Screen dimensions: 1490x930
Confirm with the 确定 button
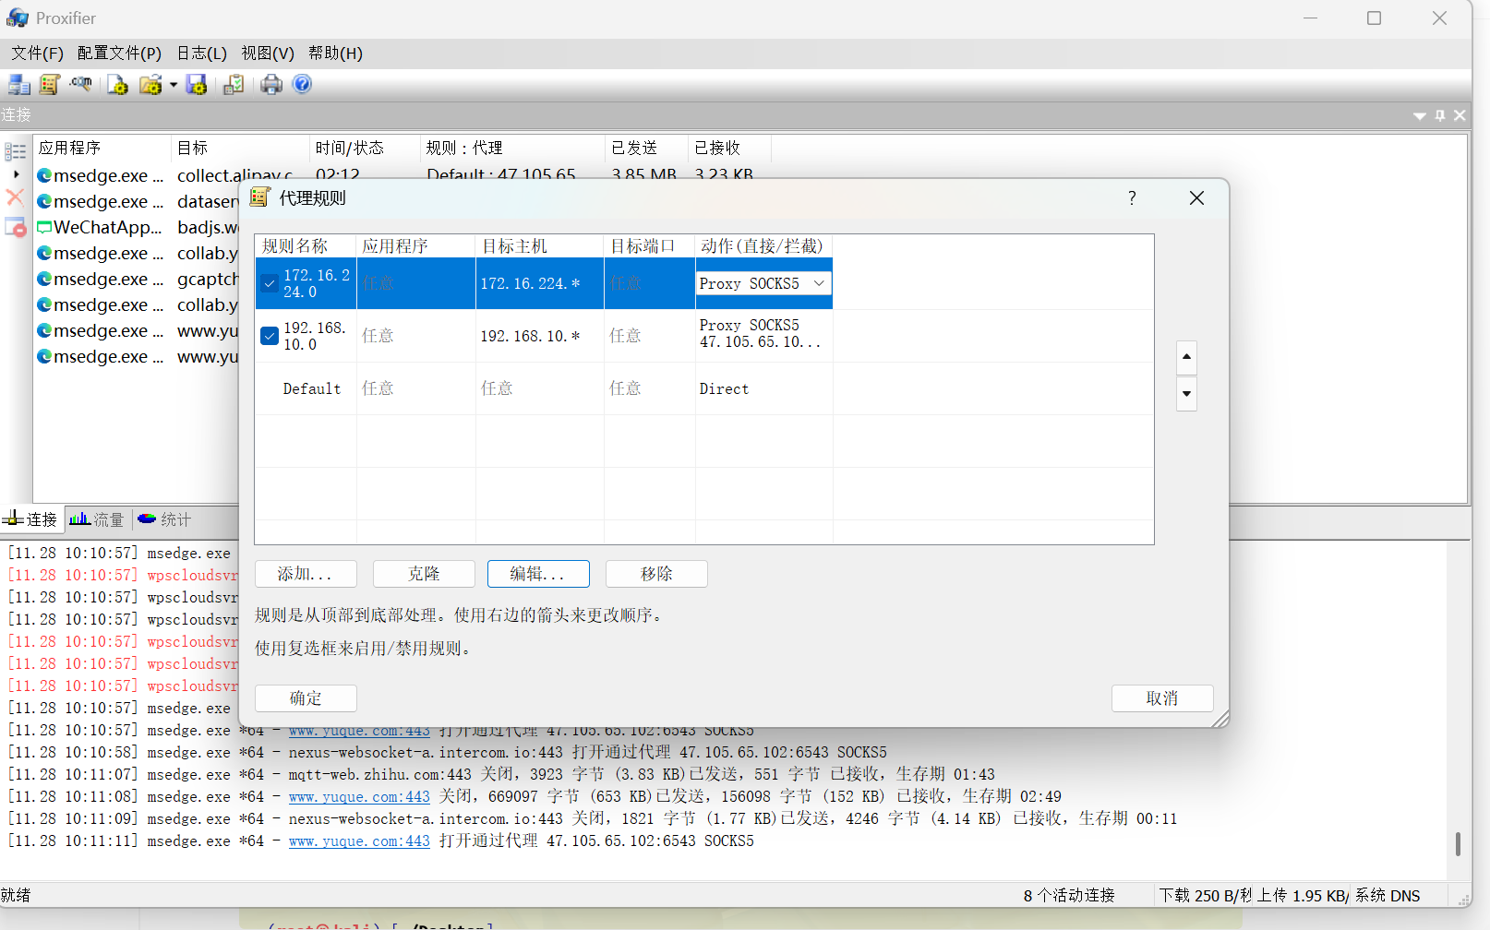306,698
